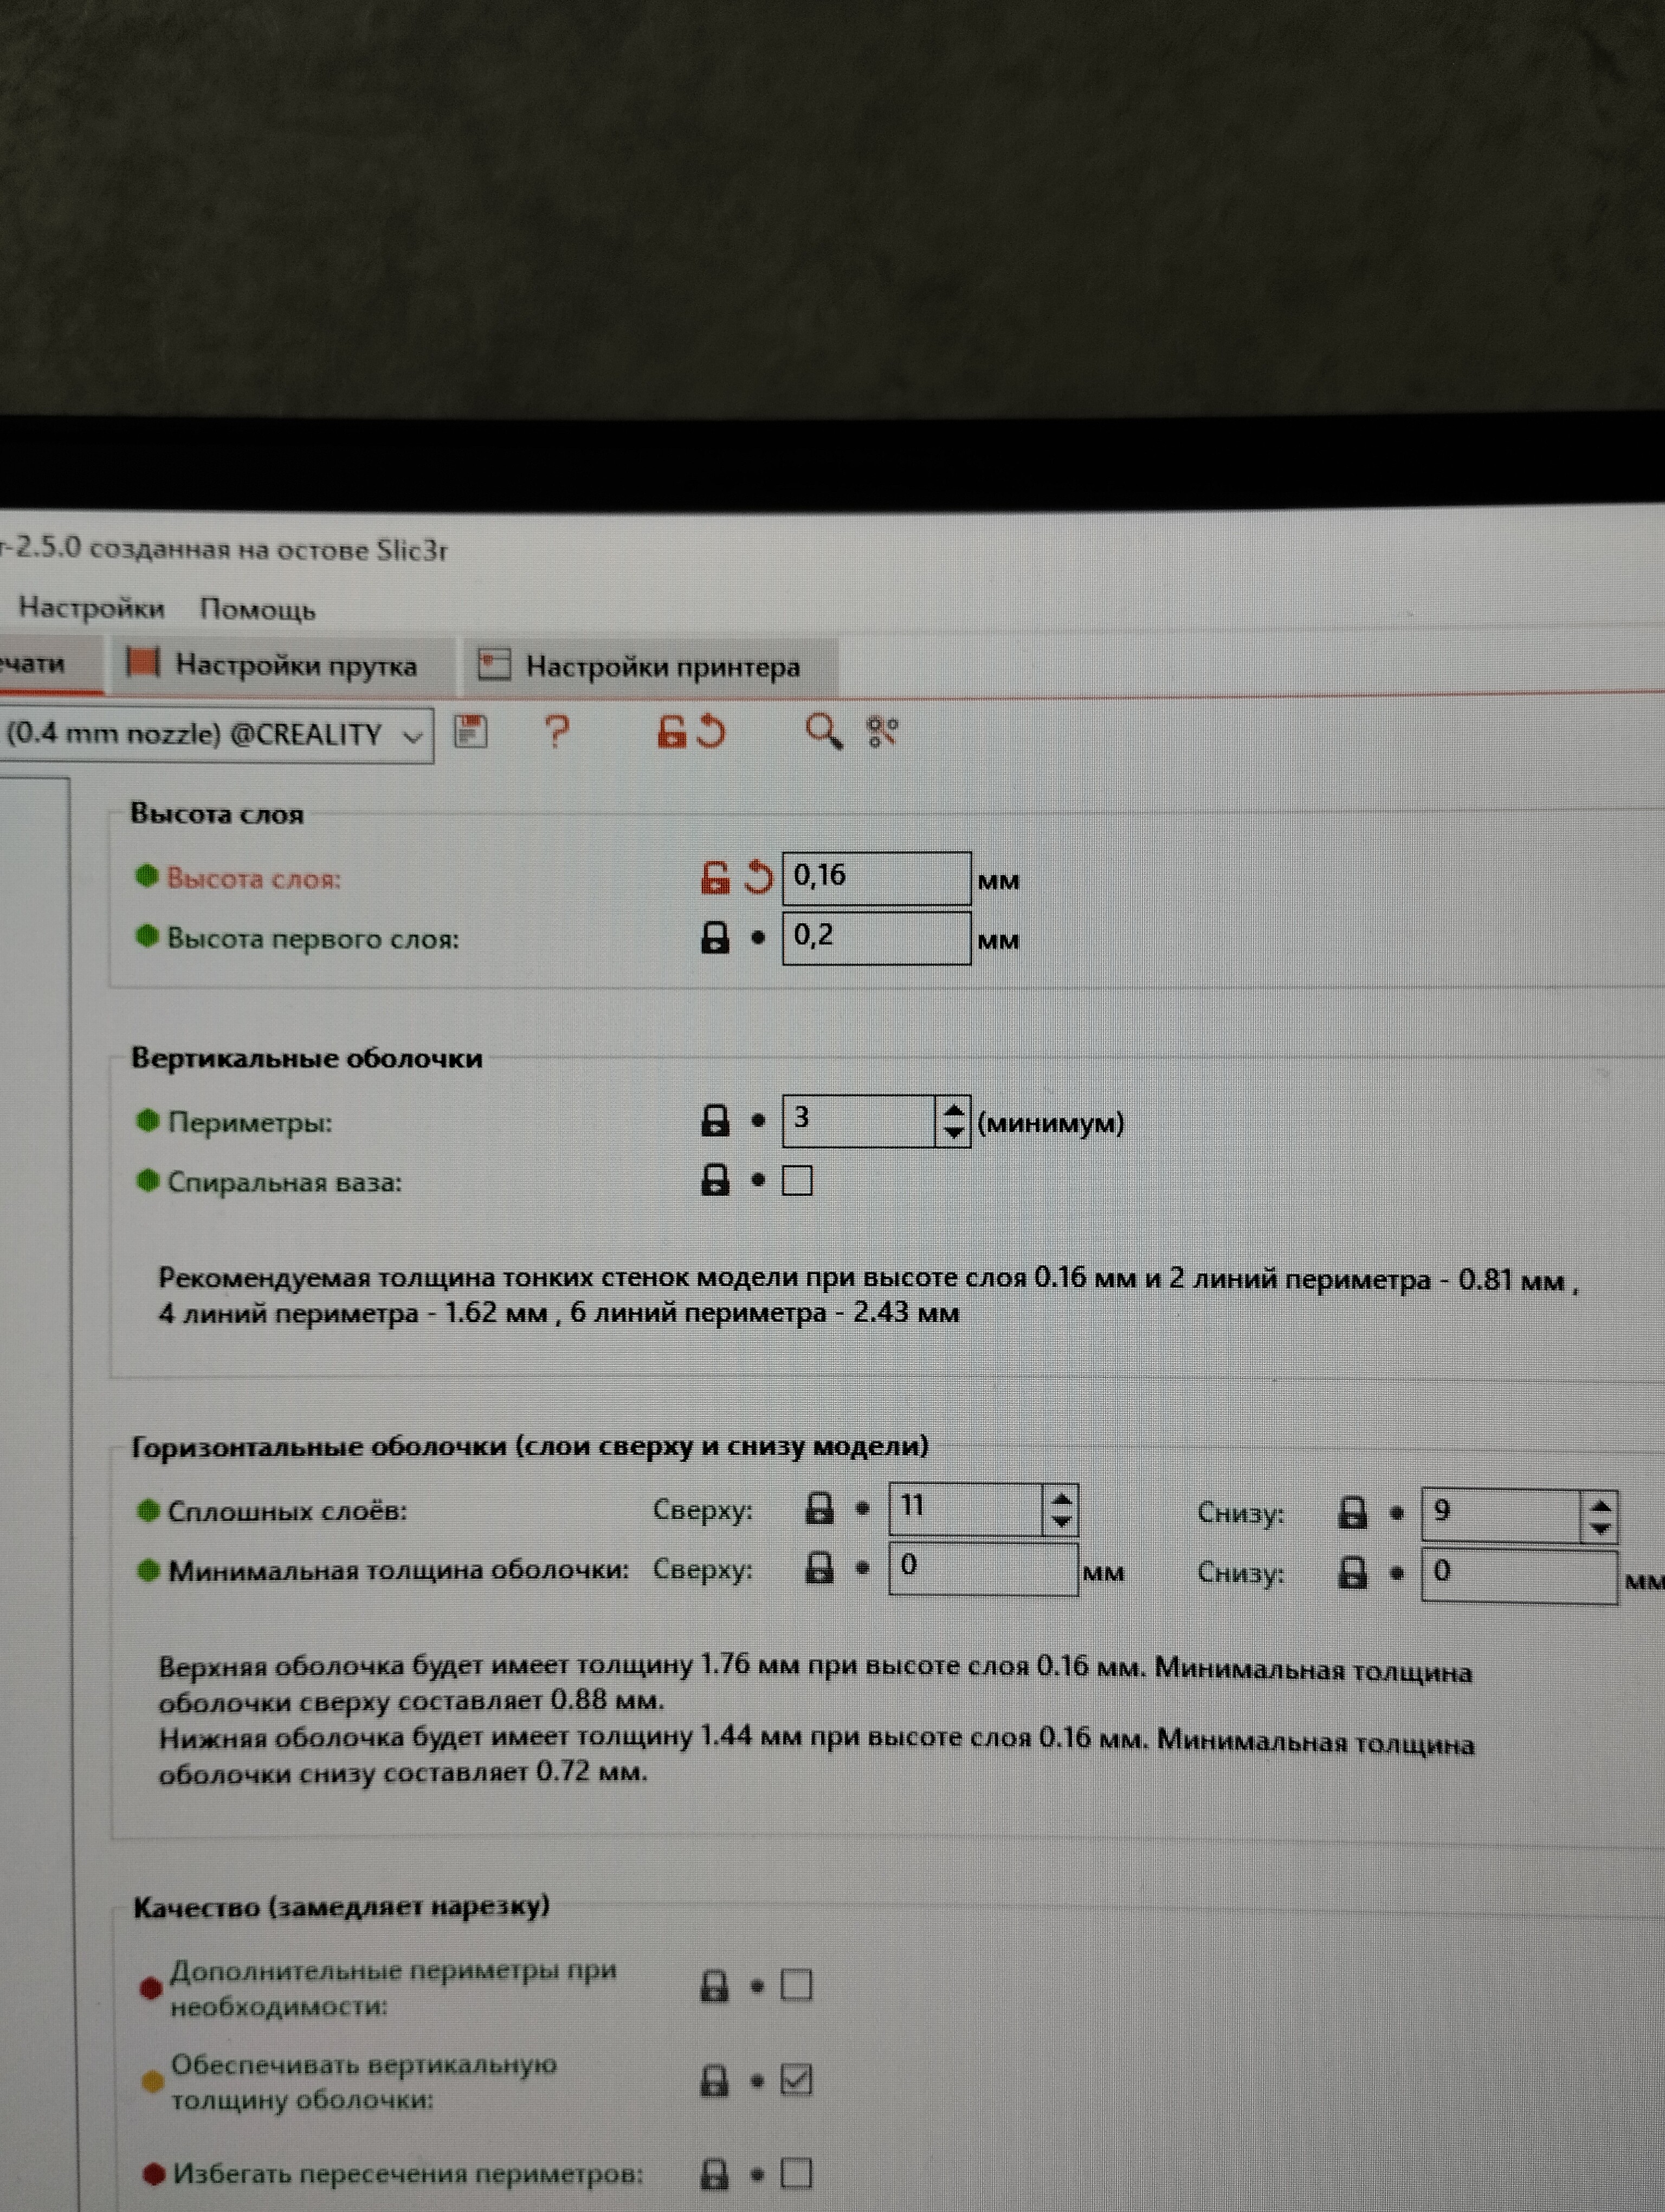Click the red reset arrow beside layer height
The height and width of the screenshot is (2212, 1665).
pos(759,878)
